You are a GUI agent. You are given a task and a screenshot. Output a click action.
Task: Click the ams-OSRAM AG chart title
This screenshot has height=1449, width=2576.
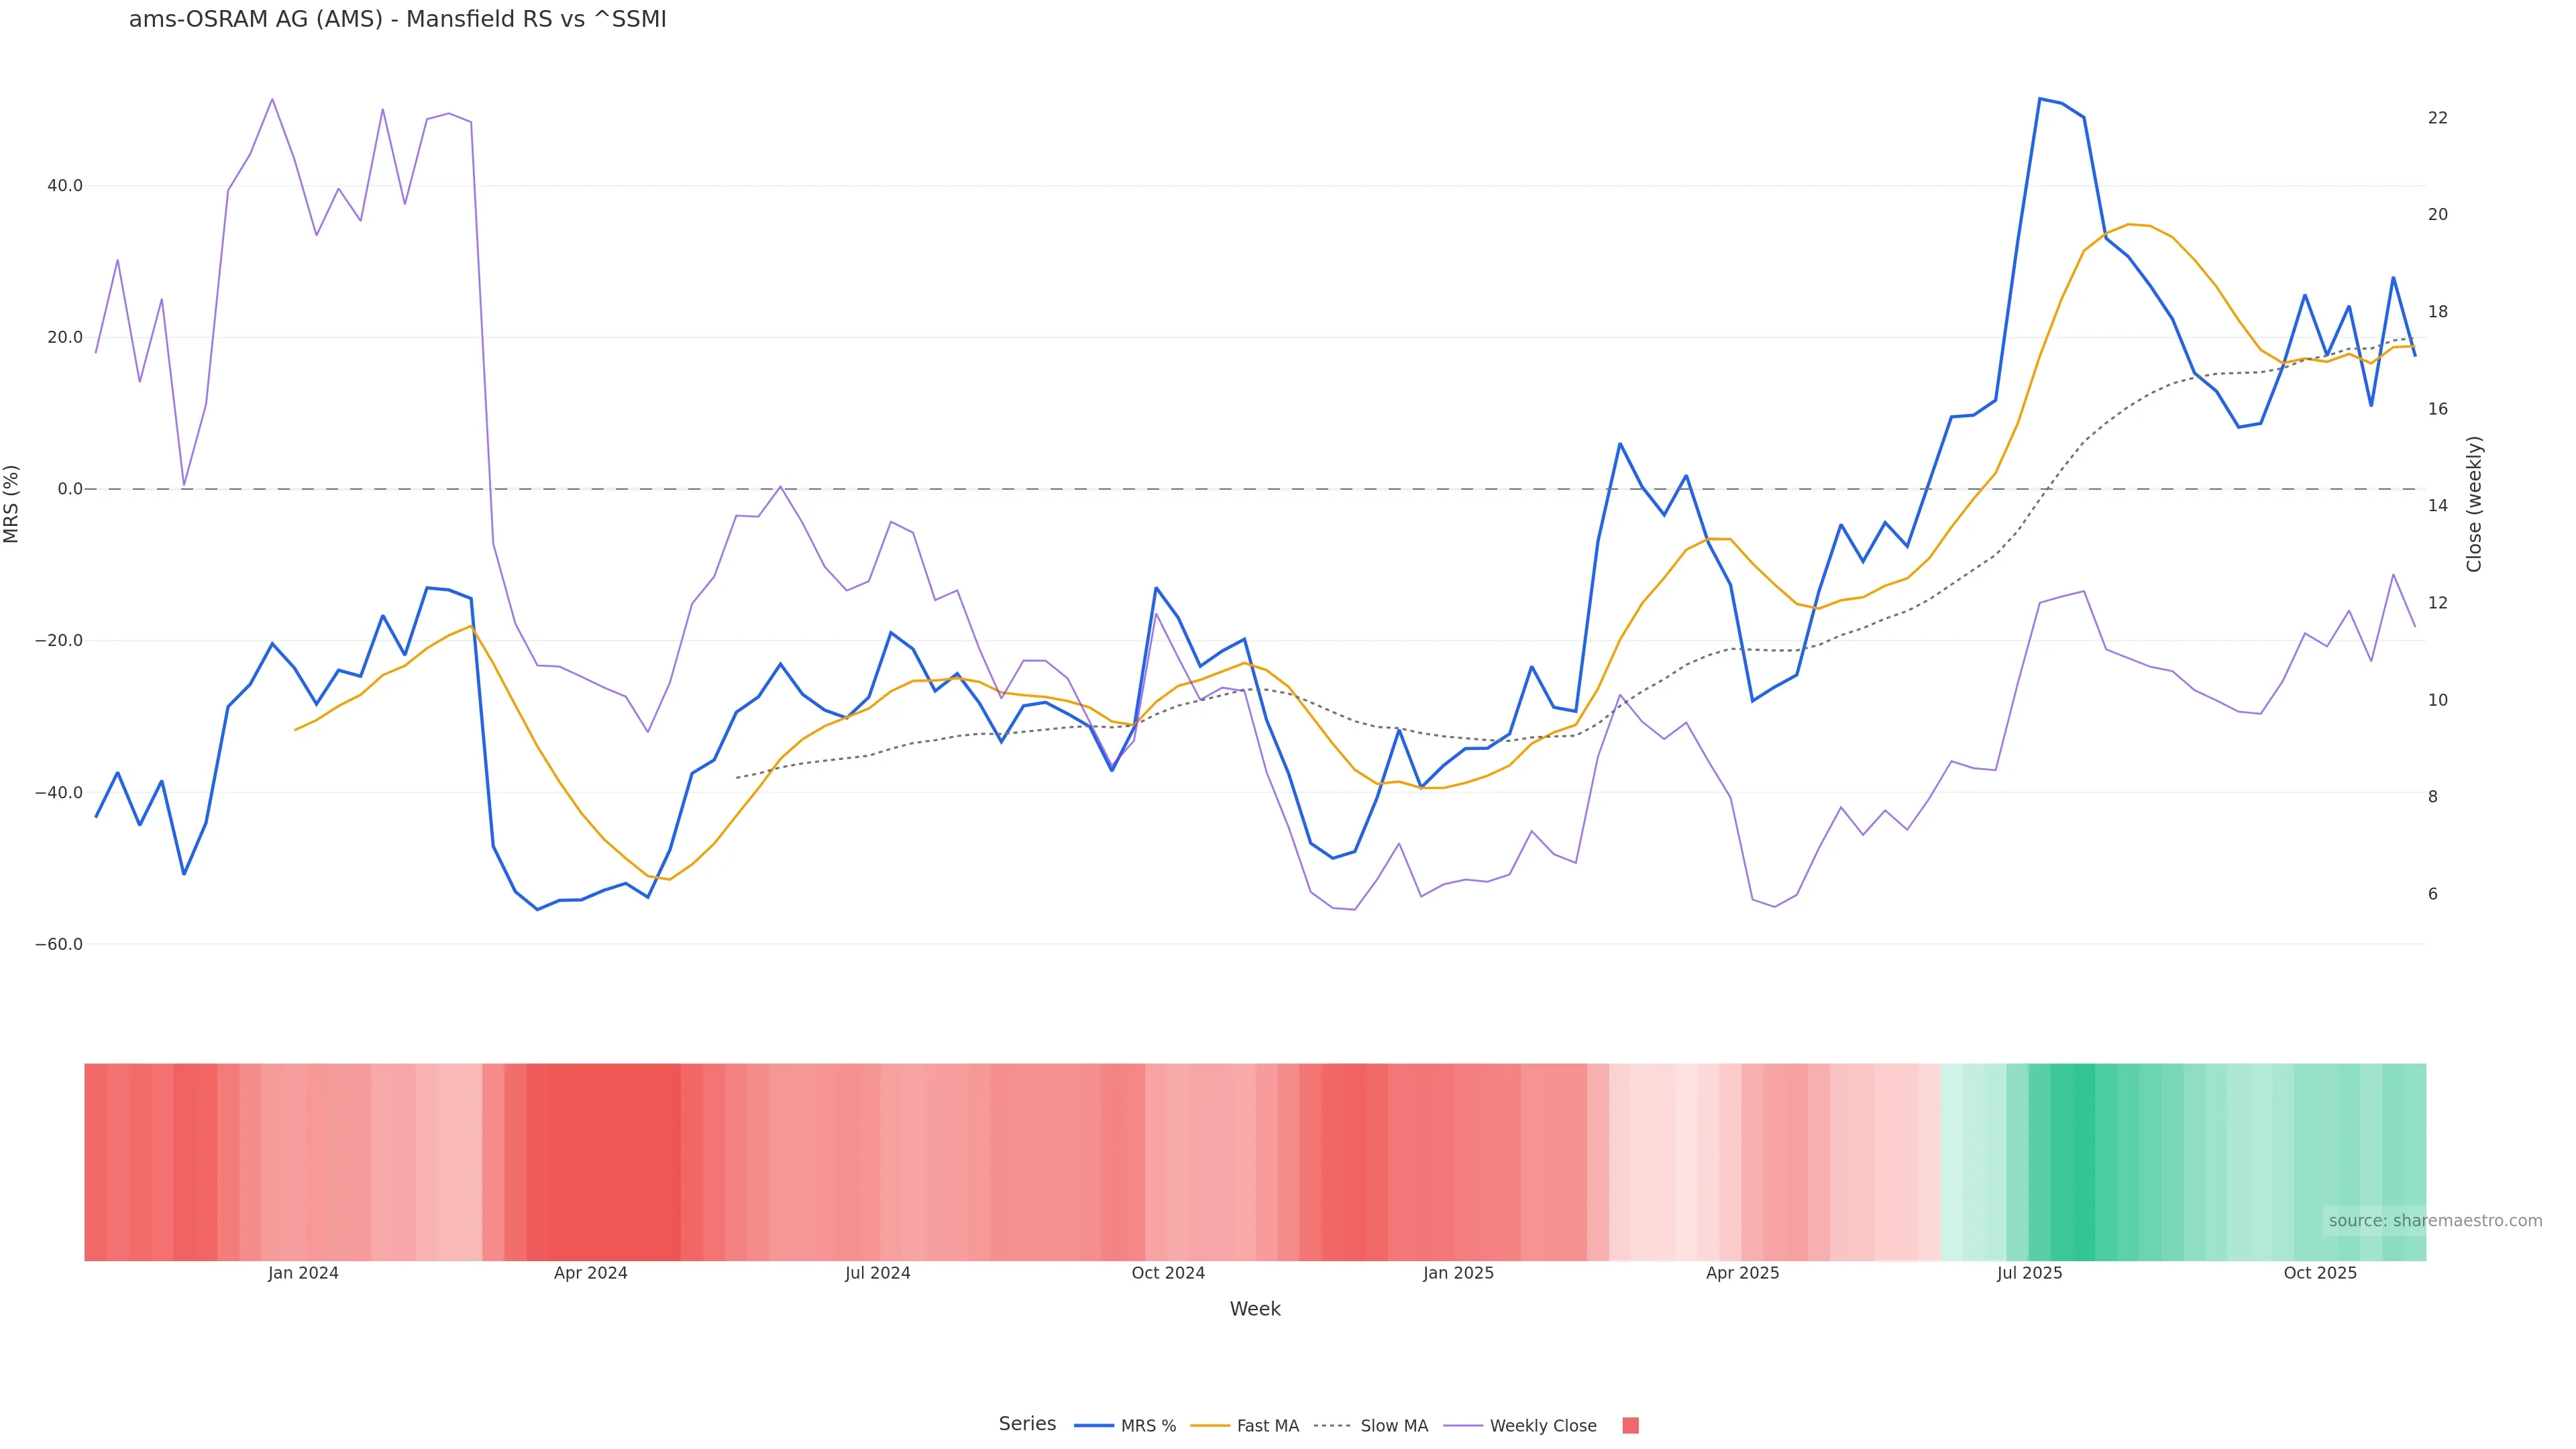tap(397, 20)
